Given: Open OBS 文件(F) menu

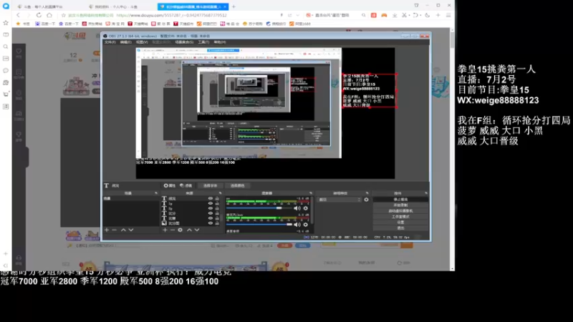Looking at the screenshot, I should point(110,42).
